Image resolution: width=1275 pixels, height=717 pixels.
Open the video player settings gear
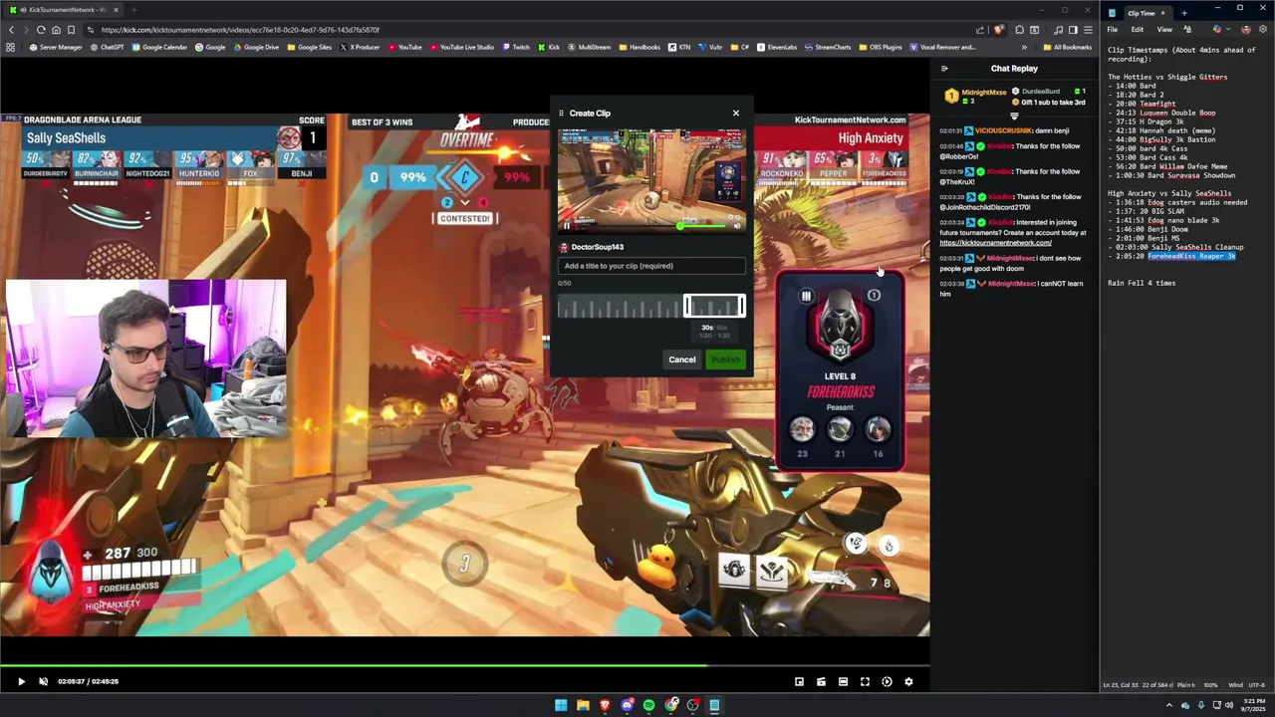(x=908, y=682)
